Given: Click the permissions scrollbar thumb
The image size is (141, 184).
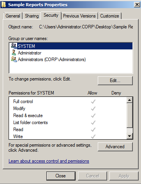Looking at the screenshot, I should tap(130, 115).
